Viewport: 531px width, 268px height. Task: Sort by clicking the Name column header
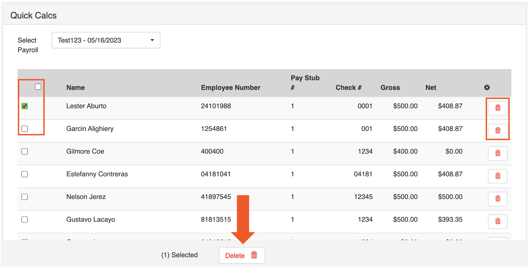[75, 88]
